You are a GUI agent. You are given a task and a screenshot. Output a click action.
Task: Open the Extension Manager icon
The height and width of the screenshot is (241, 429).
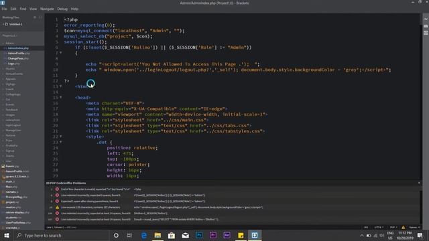tap(426, 26)
